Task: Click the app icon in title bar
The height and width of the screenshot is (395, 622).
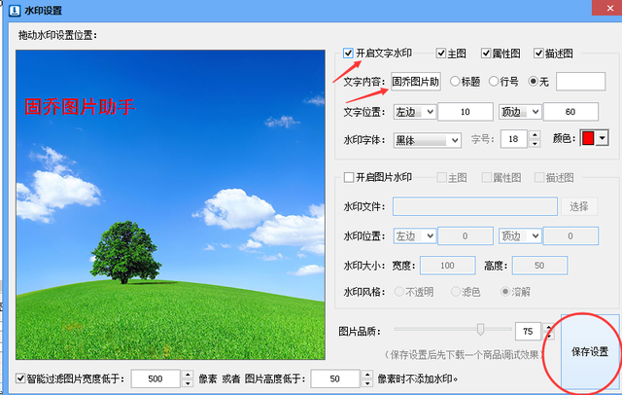Action: pos(16,10)
